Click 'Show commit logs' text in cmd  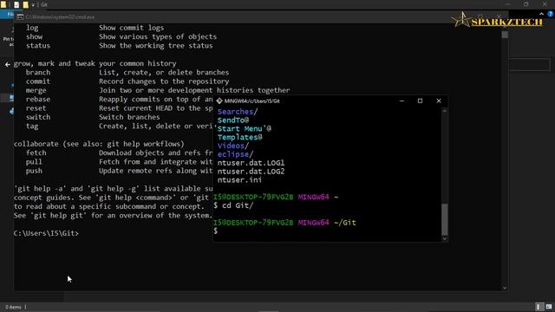[131, 28]
